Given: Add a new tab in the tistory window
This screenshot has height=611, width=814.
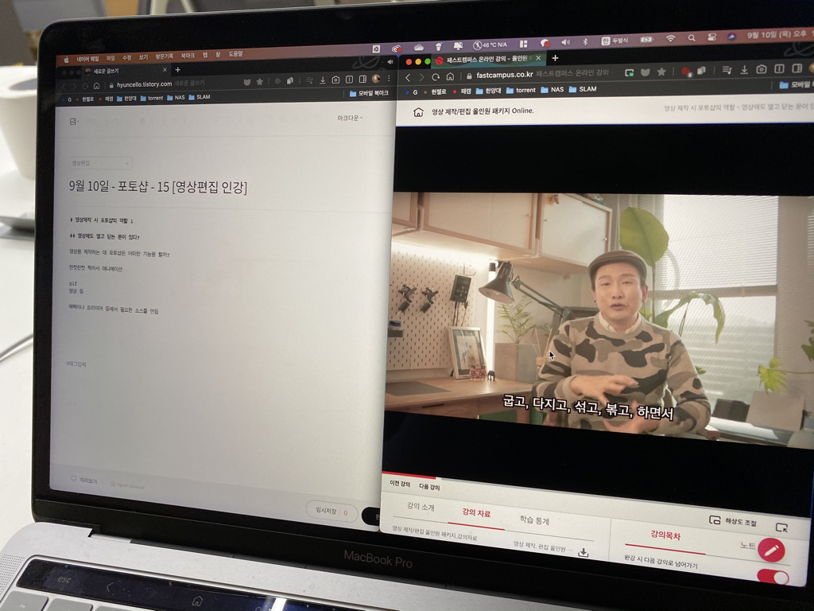Looking at the screenshot, I should tap(177, 70).
